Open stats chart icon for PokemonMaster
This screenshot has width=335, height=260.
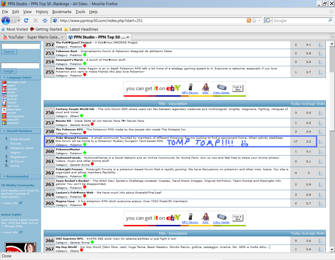point(321,152)
